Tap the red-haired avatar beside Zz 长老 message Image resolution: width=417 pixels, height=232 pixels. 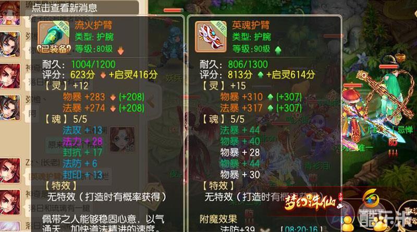click(x=10, y=171)
